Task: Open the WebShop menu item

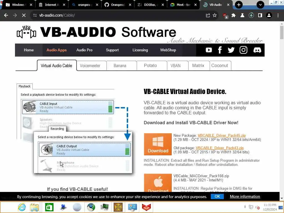Action: pyautogui.click(x=168, y=50)
